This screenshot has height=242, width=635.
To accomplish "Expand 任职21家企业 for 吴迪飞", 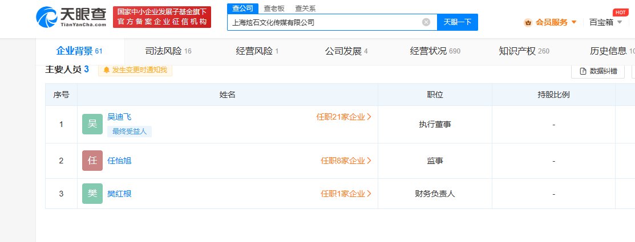I will click(x=344, y=117).
